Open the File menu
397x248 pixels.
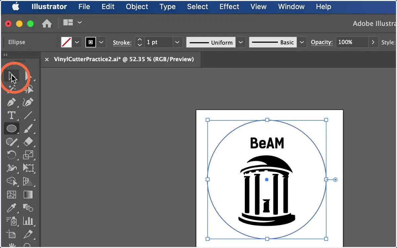(84, 7)
